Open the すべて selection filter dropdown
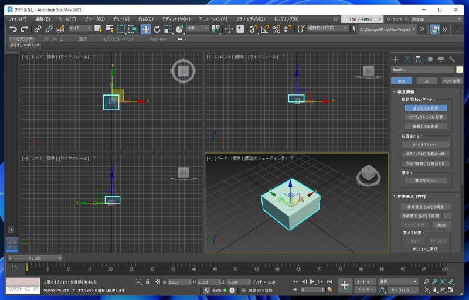 pyautogui.click(x=80, y=28)
